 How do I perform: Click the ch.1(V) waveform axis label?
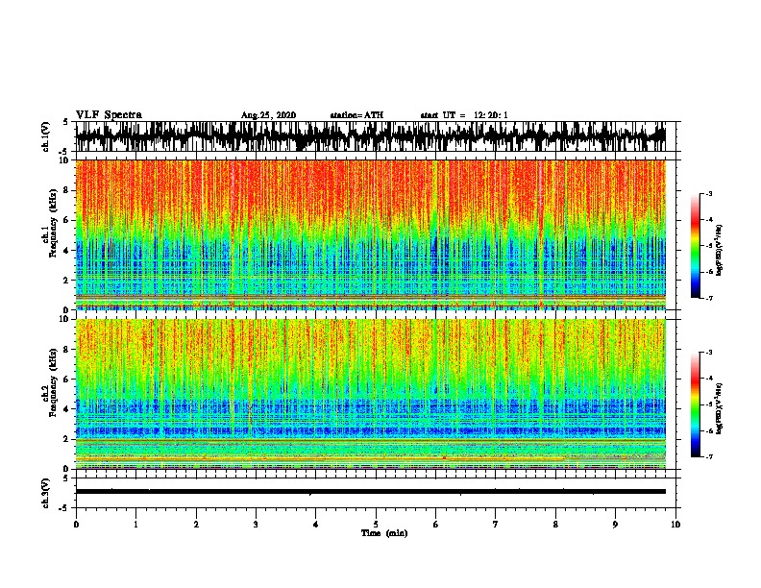coord(46,136)
